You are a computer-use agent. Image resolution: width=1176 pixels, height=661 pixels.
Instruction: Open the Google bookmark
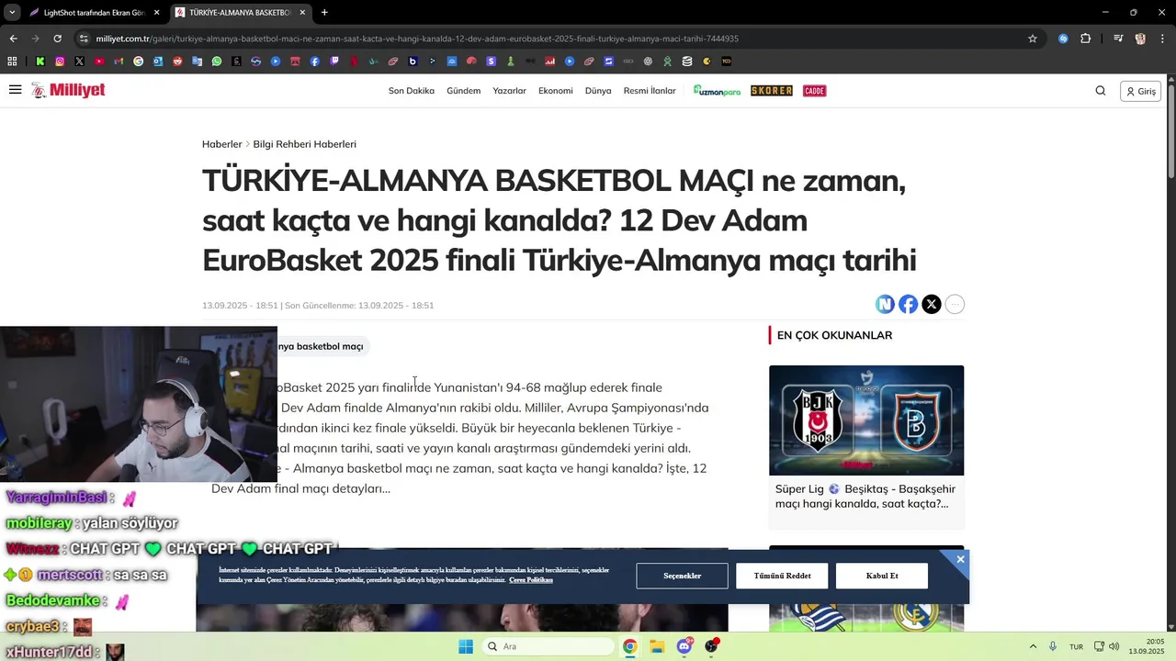tap(138, 62)
